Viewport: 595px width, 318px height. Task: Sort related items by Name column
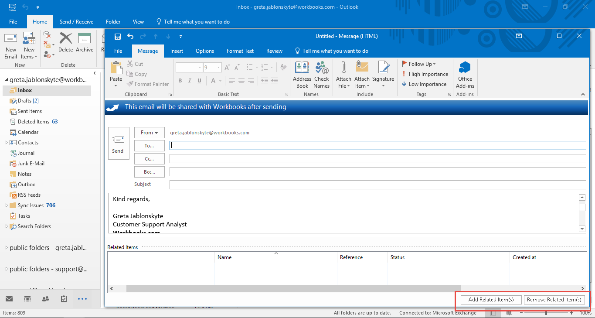pyautogui.click(x=275, y=257)
